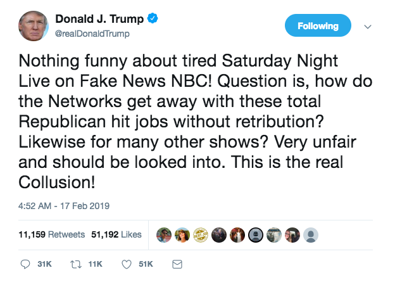
Task: Toggle the blue Following button
Action: (319, 26)
